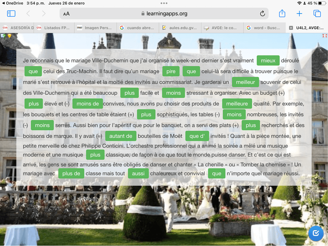
Task: Click the blue check answers button
Action: point(316,233)
